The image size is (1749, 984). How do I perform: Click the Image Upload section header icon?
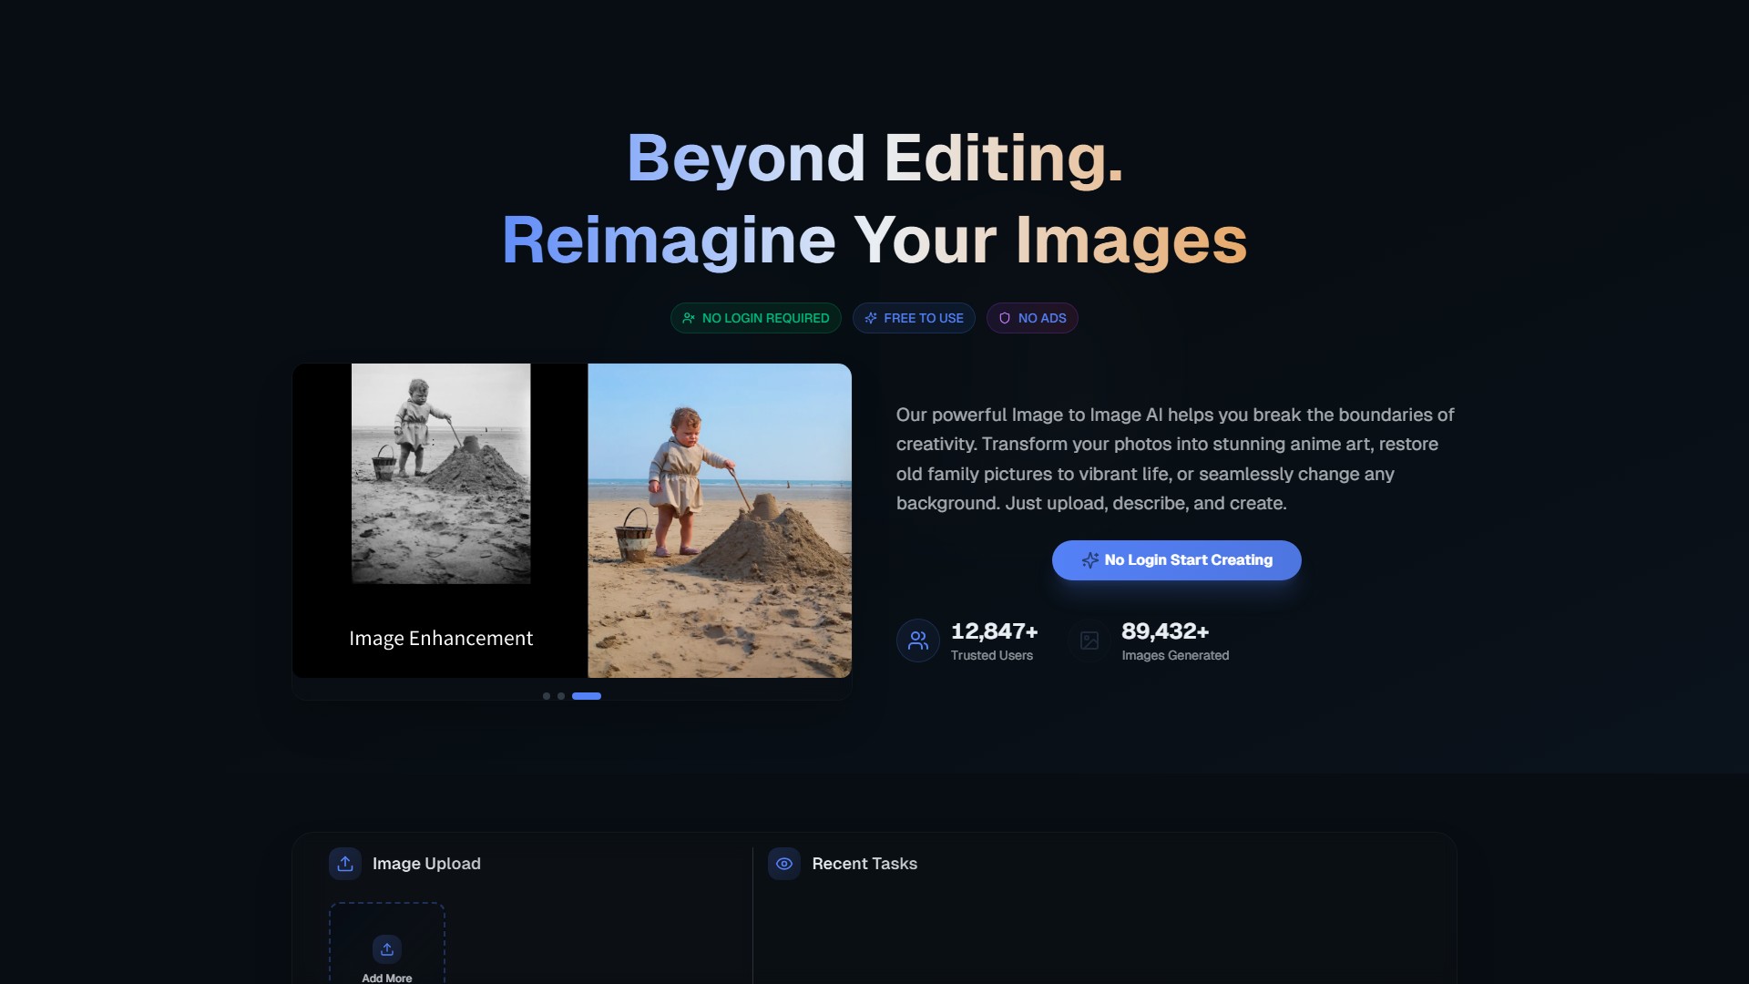[345, 864]
